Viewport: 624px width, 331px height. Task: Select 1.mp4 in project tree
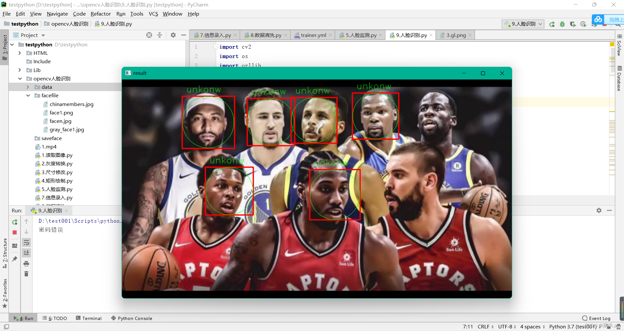49,147
